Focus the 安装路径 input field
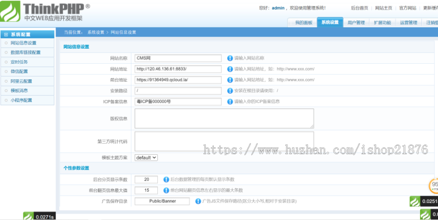438x220 pixels. coord(178,91)
